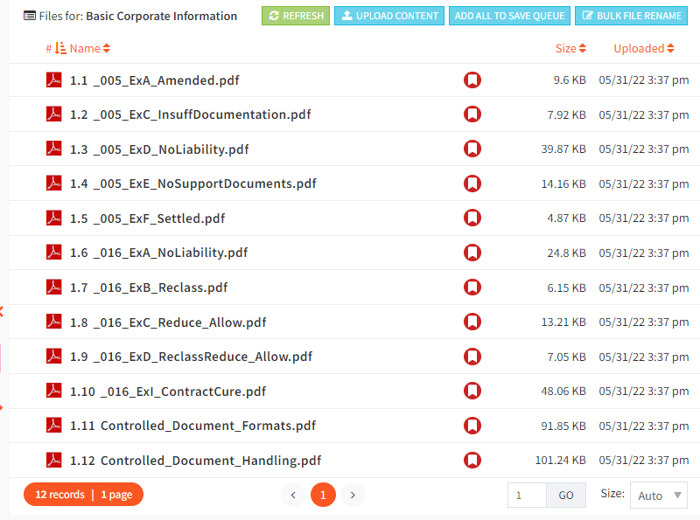700x520 pixels.
Task: Go to the next page arrow
Action: tap(353, 495)
